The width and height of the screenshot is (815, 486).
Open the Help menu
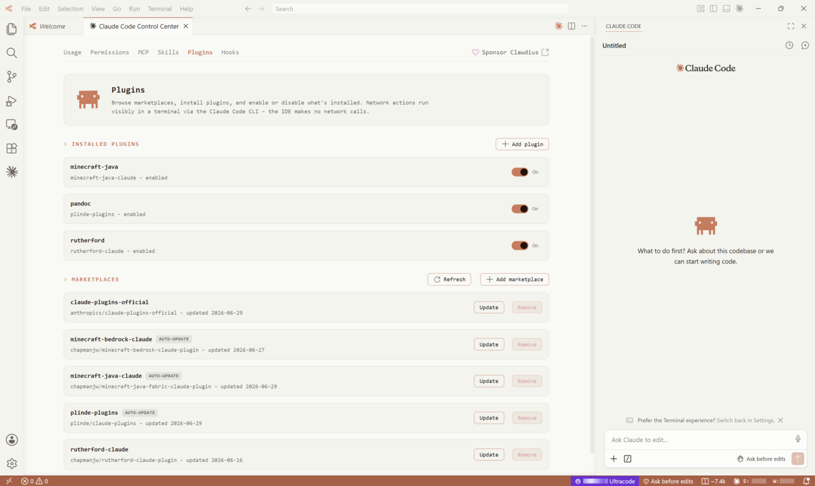pyautogui.click(x=186, y=9)
